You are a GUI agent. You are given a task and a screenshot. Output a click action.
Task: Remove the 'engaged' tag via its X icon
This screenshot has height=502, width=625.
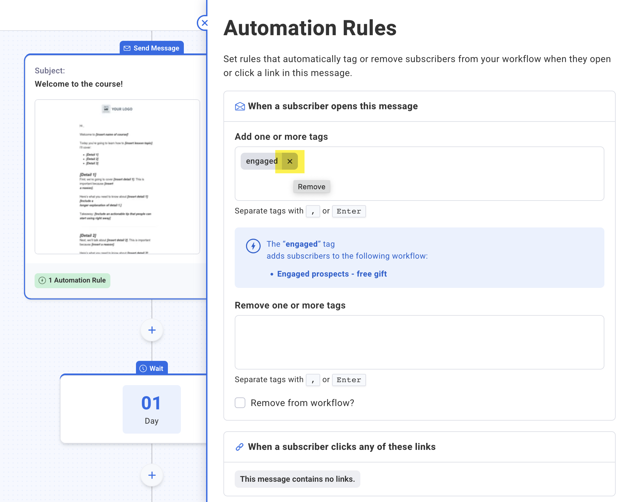pos(290,161)
